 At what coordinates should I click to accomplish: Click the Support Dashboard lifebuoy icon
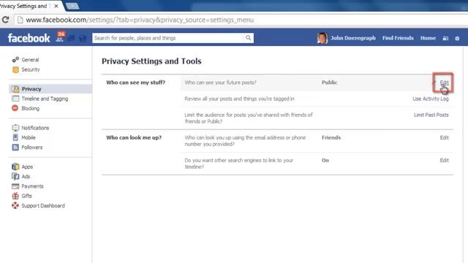coord(15,205)
